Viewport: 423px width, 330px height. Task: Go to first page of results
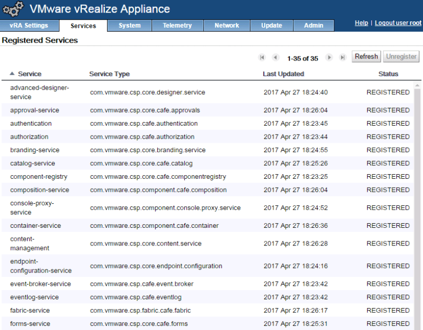point(262,58)
